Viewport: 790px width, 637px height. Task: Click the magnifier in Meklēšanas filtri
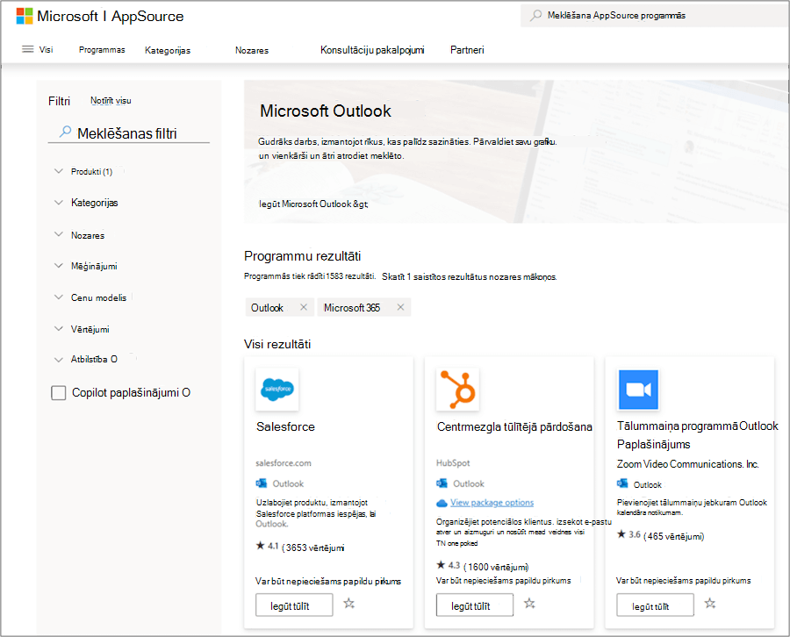[65, 132]
